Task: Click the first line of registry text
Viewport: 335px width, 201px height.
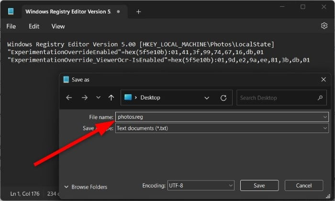Action: (141, 44)
